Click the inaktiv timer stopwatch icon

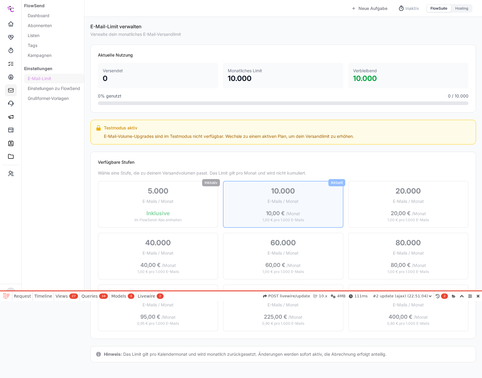click(401, 8)
